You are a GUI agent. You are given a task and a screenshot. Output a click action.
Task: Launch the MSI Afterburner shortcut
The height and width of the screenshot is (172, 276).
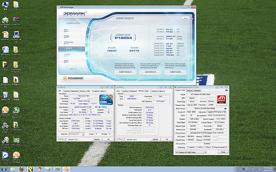click(16, 112)
